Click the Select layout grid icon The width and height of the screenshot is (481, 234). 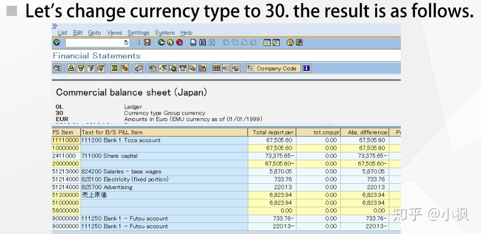pos(216,69)
